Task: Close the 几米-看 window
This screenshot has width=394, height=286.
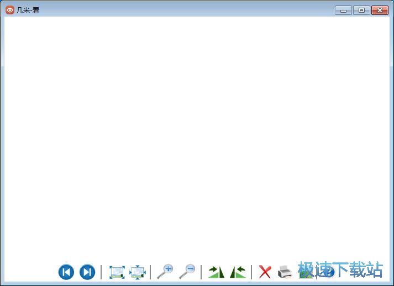Action: [x=380, y=10]
